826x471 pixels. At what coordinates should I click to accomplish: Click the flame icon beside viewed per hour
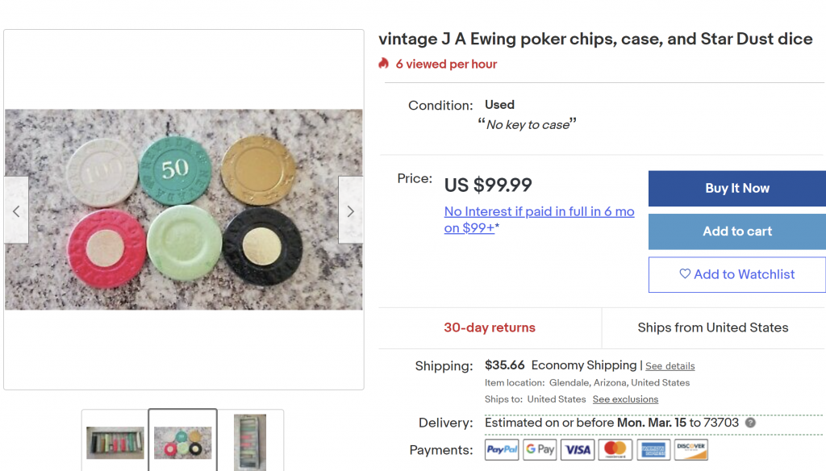(x=384, y=64)
